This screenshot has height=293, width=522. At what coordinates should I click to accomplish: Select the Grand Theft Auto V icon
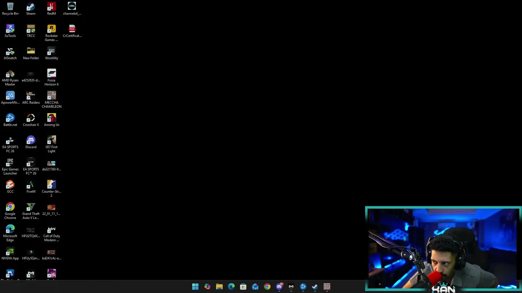pyautogui.click(x=31, y=211)
